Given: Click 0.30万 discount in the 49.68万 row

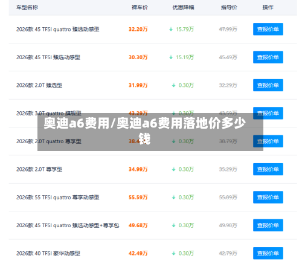Looking at the screenshot, I should tap(186, 225).
